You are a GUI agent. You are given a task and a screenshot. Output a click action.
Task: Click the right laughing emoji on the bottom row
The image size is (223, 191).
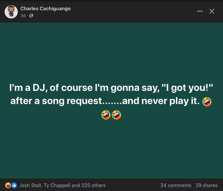pyautogui.click(x=116, y=115)
